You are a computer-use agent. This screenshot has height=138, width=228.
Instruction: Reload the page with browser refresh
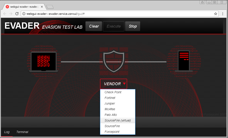coord(17,14)
